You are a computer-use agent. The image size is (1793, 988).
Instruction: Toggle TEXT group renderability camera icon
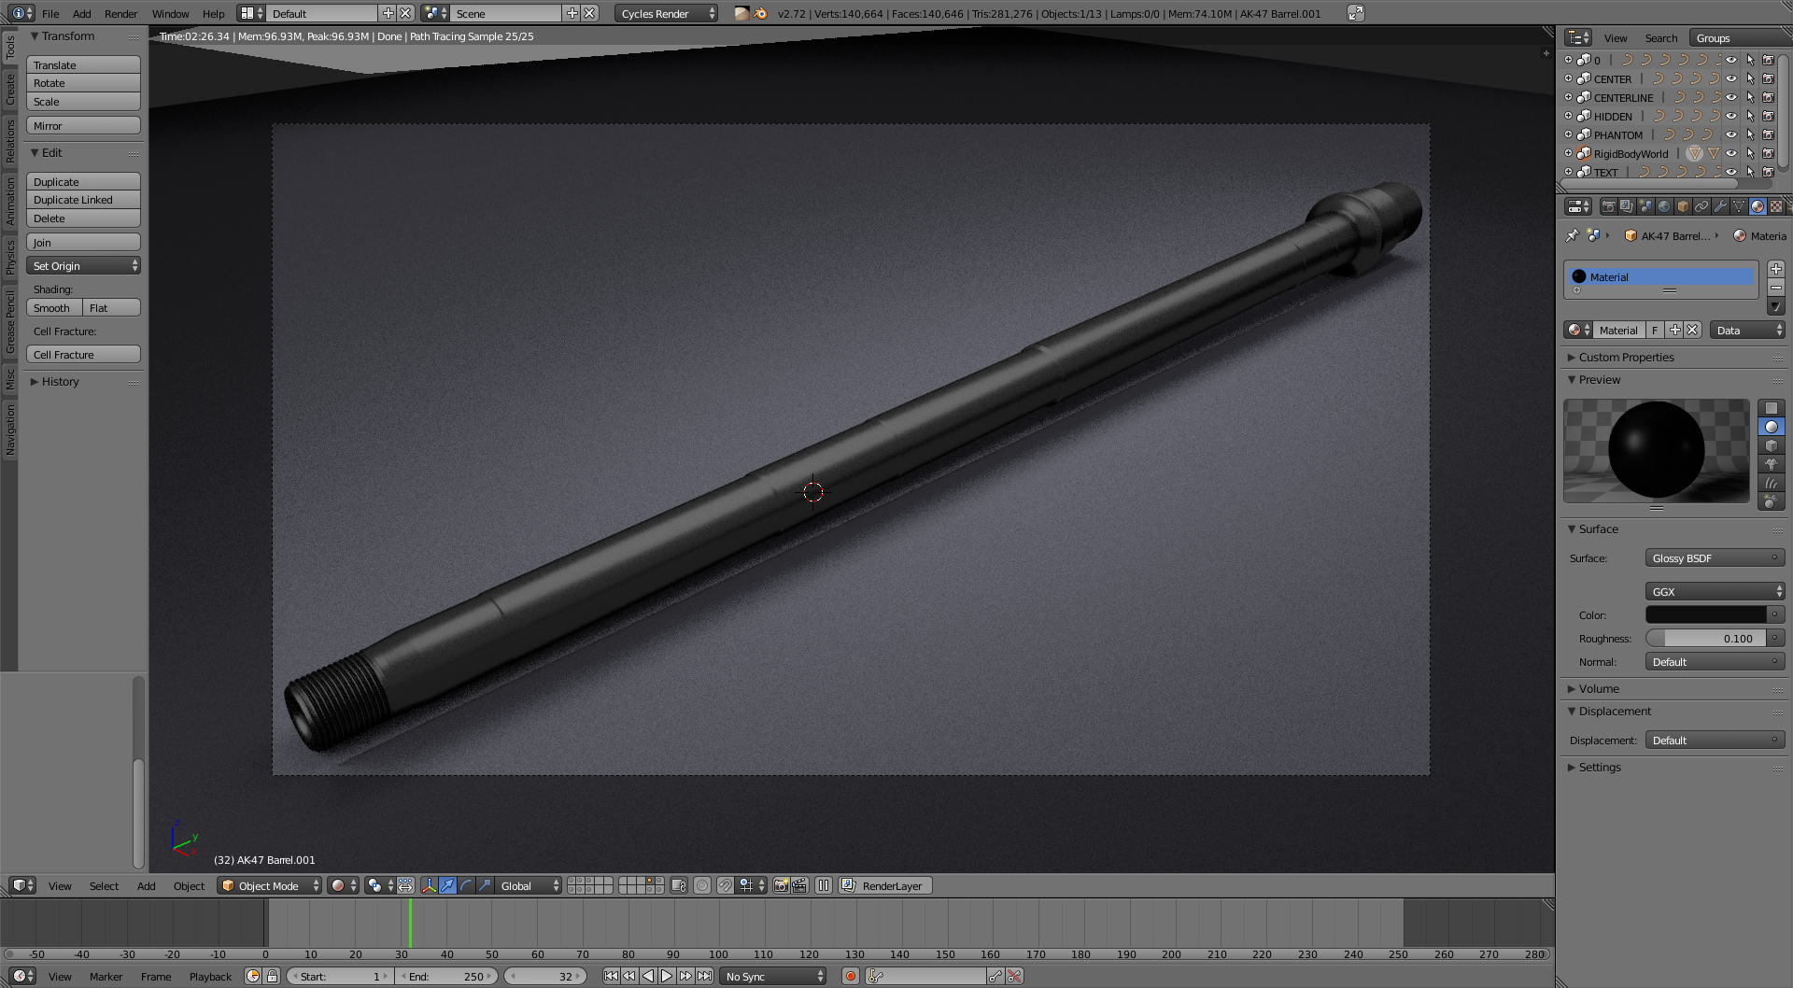point(1768,172)
